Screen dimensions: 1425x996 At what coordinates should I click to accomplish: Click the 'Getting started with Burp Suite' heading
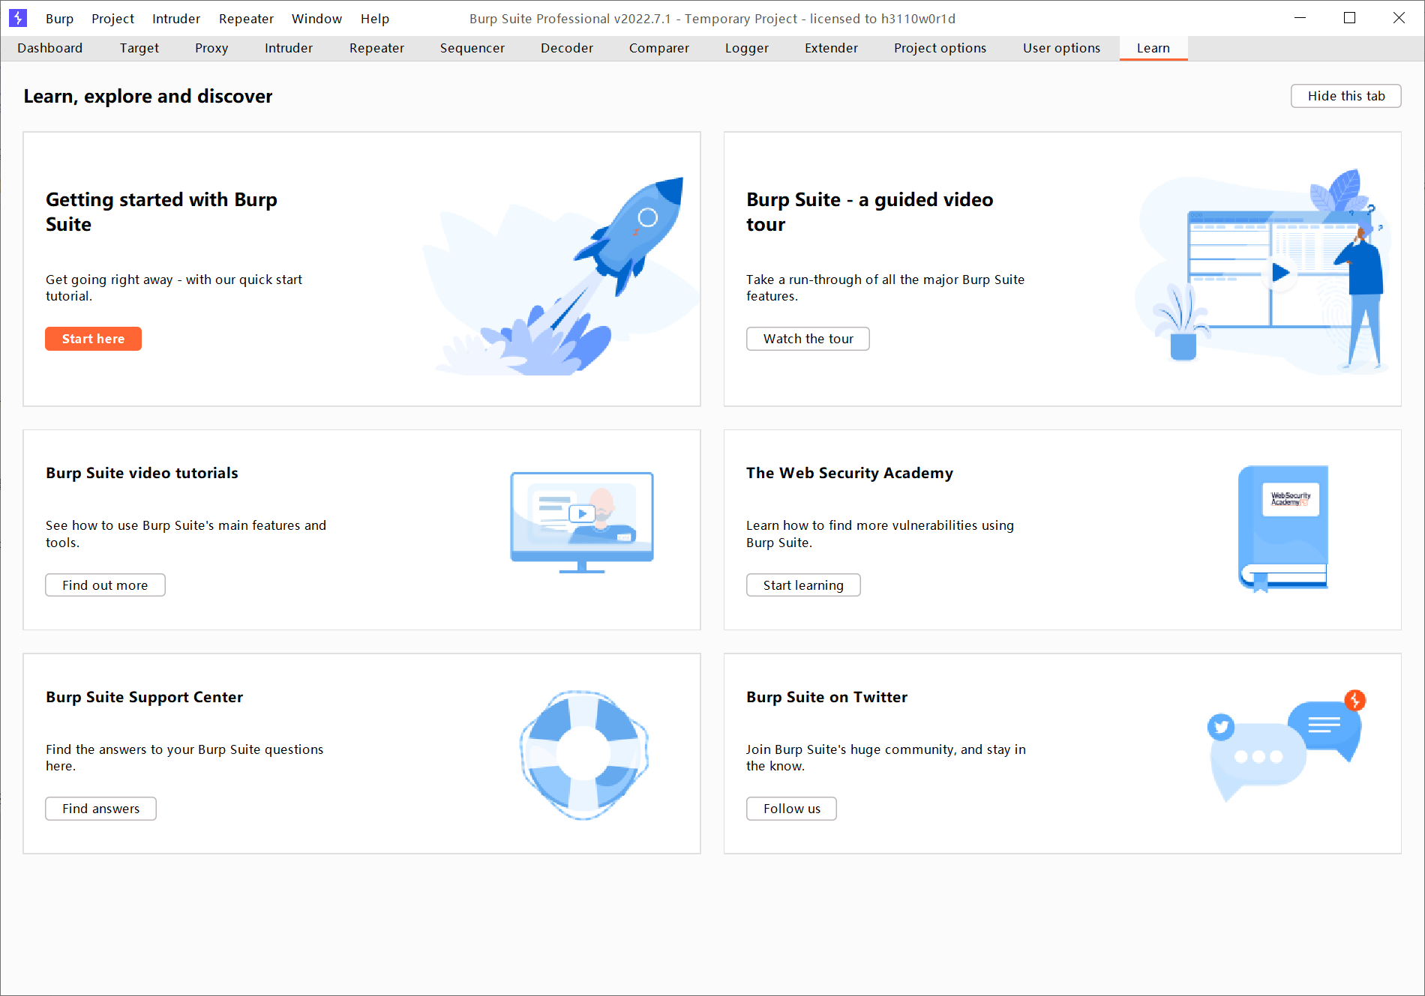(161, 212)
